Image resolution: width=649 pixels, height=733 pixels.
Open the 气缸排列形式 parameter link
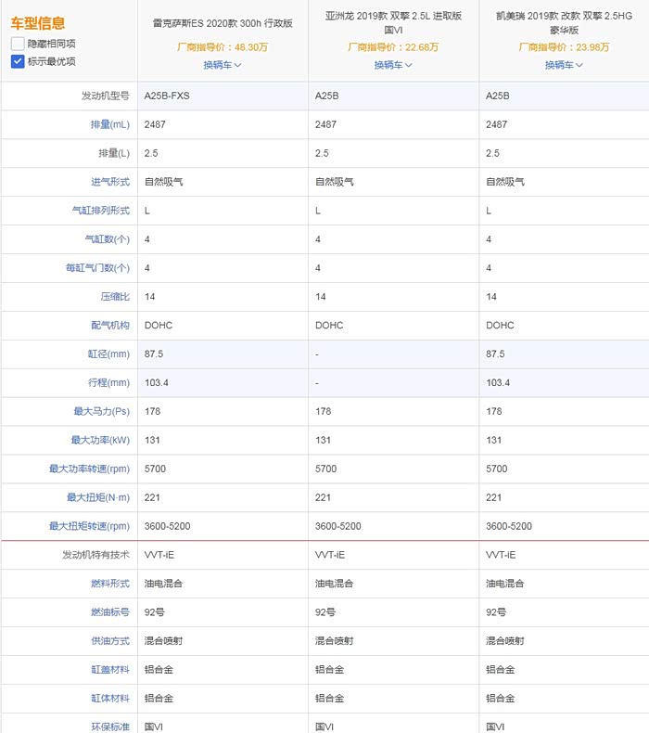101,211
